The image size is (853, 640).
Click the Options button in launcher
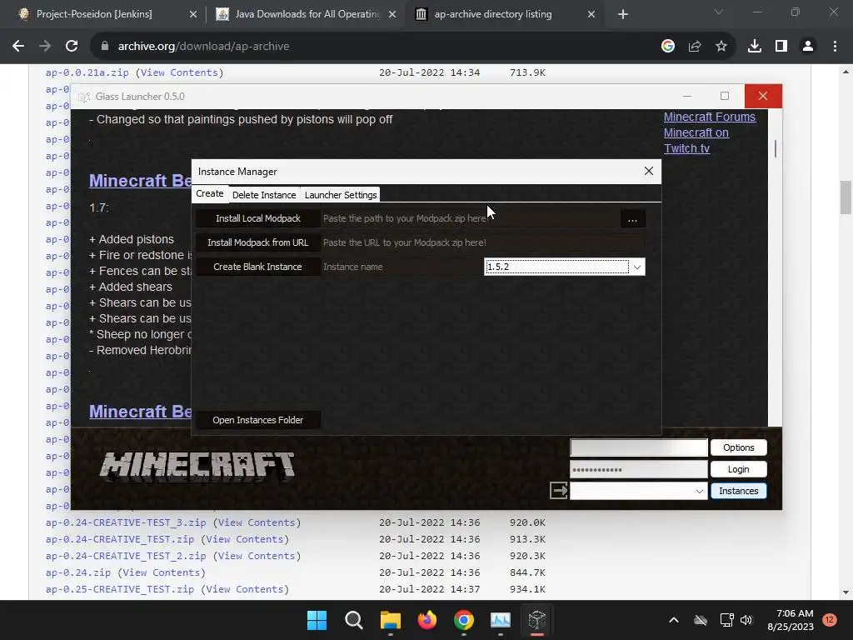point(738,447)
